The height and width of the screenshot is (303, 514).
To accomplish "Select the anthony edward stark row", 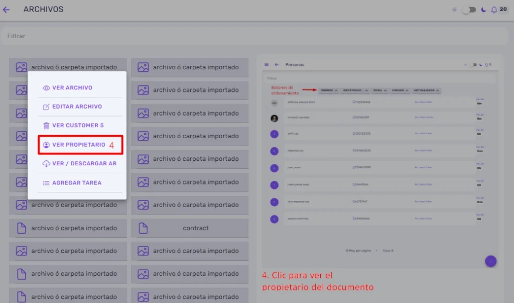I will click(380, 102).
